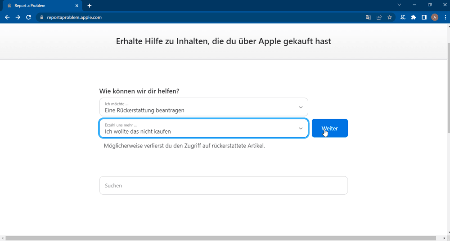Click the address bar URL

[x=74, y=17]
